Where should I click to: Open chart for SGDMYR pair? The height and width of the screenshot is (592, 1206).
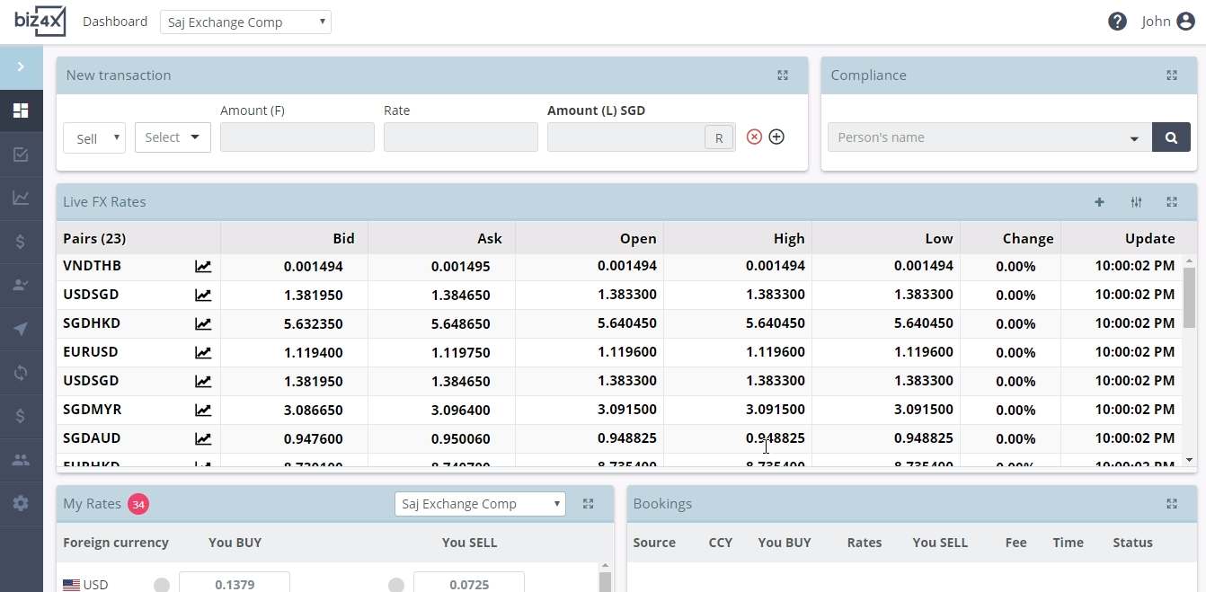coord(203,410)
